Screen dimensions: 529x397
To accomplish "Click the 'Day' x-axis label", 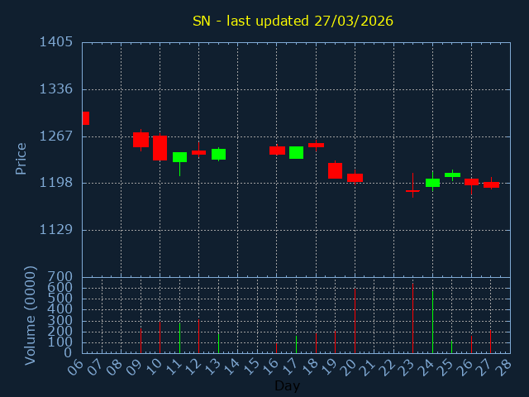I will click(287, 385).
